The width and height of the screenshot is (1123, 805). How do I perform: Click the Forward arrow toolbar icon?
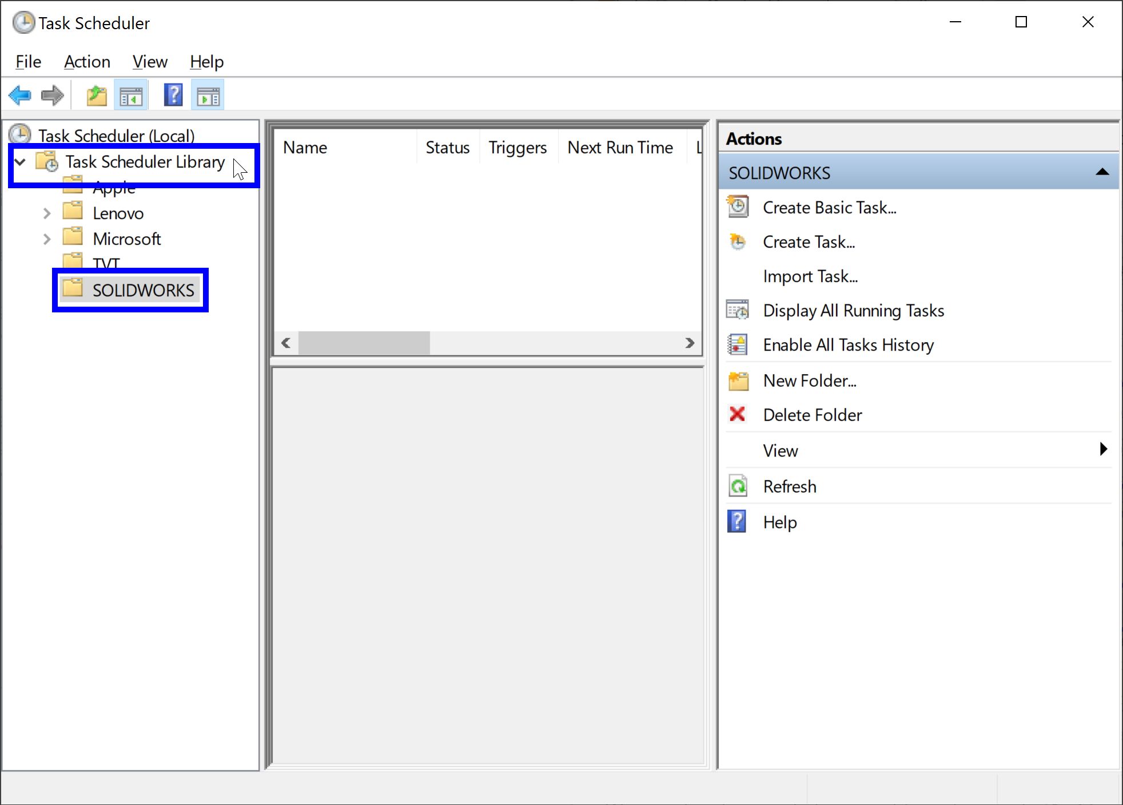tap(53, 96)
